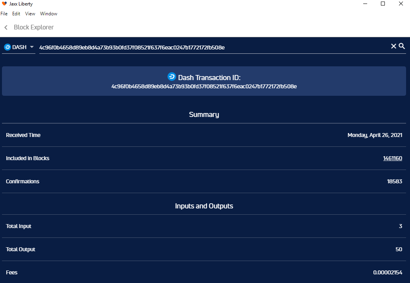The width and height of the screenshot is (410, 283).
Task: Open the Edit menu
Action: [16, 14]
